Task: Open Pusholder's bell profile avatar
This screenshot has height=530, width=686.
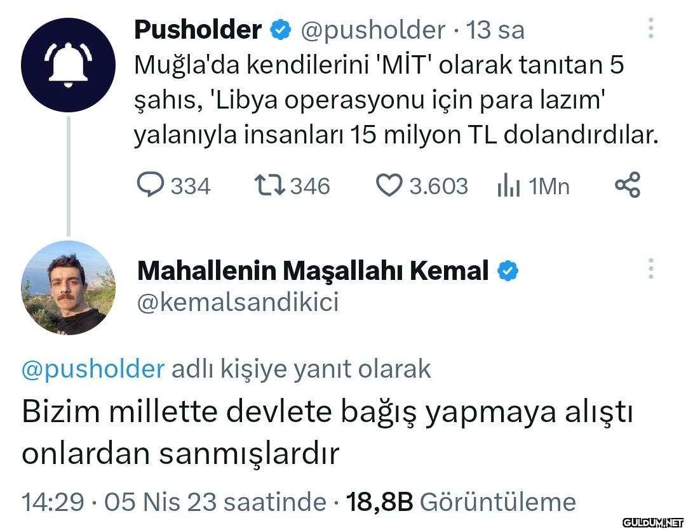Action: pyautogui.click(x=68, y=65)
